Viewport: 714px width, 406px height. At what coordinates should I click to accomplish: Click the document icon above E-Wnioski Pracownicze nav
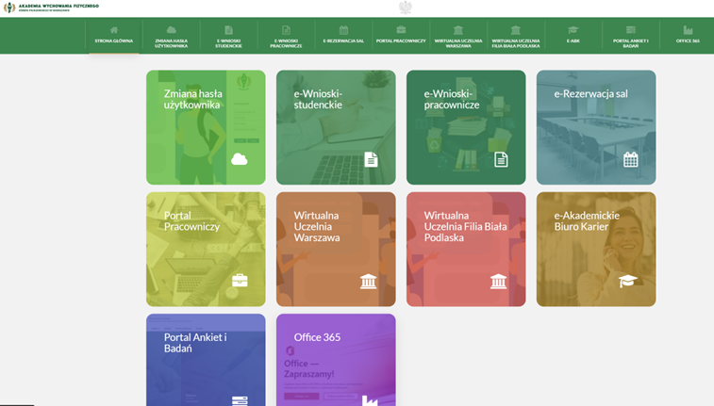[x=286, y=30]
